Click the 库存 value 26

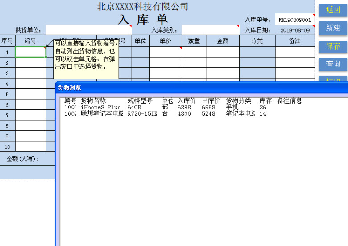coord(263,108)
